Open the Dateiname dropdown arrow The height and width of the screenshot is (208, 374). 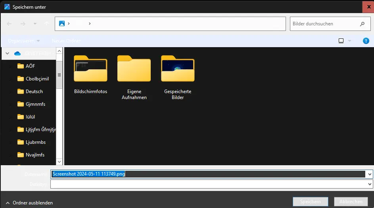point(370,174)
